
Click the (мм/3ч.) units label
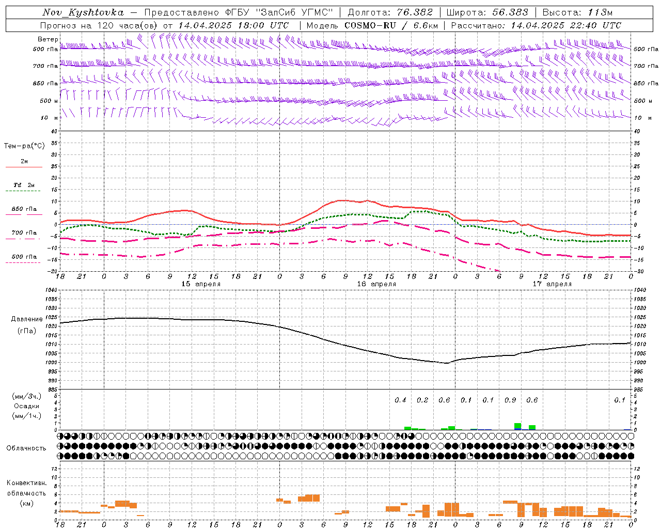(27, 396)
